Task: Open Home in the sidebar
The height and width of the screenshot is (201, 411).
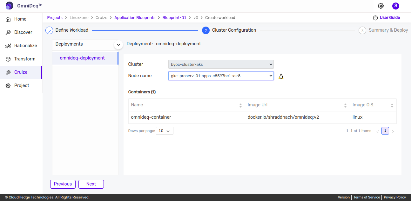Action: 21,19
